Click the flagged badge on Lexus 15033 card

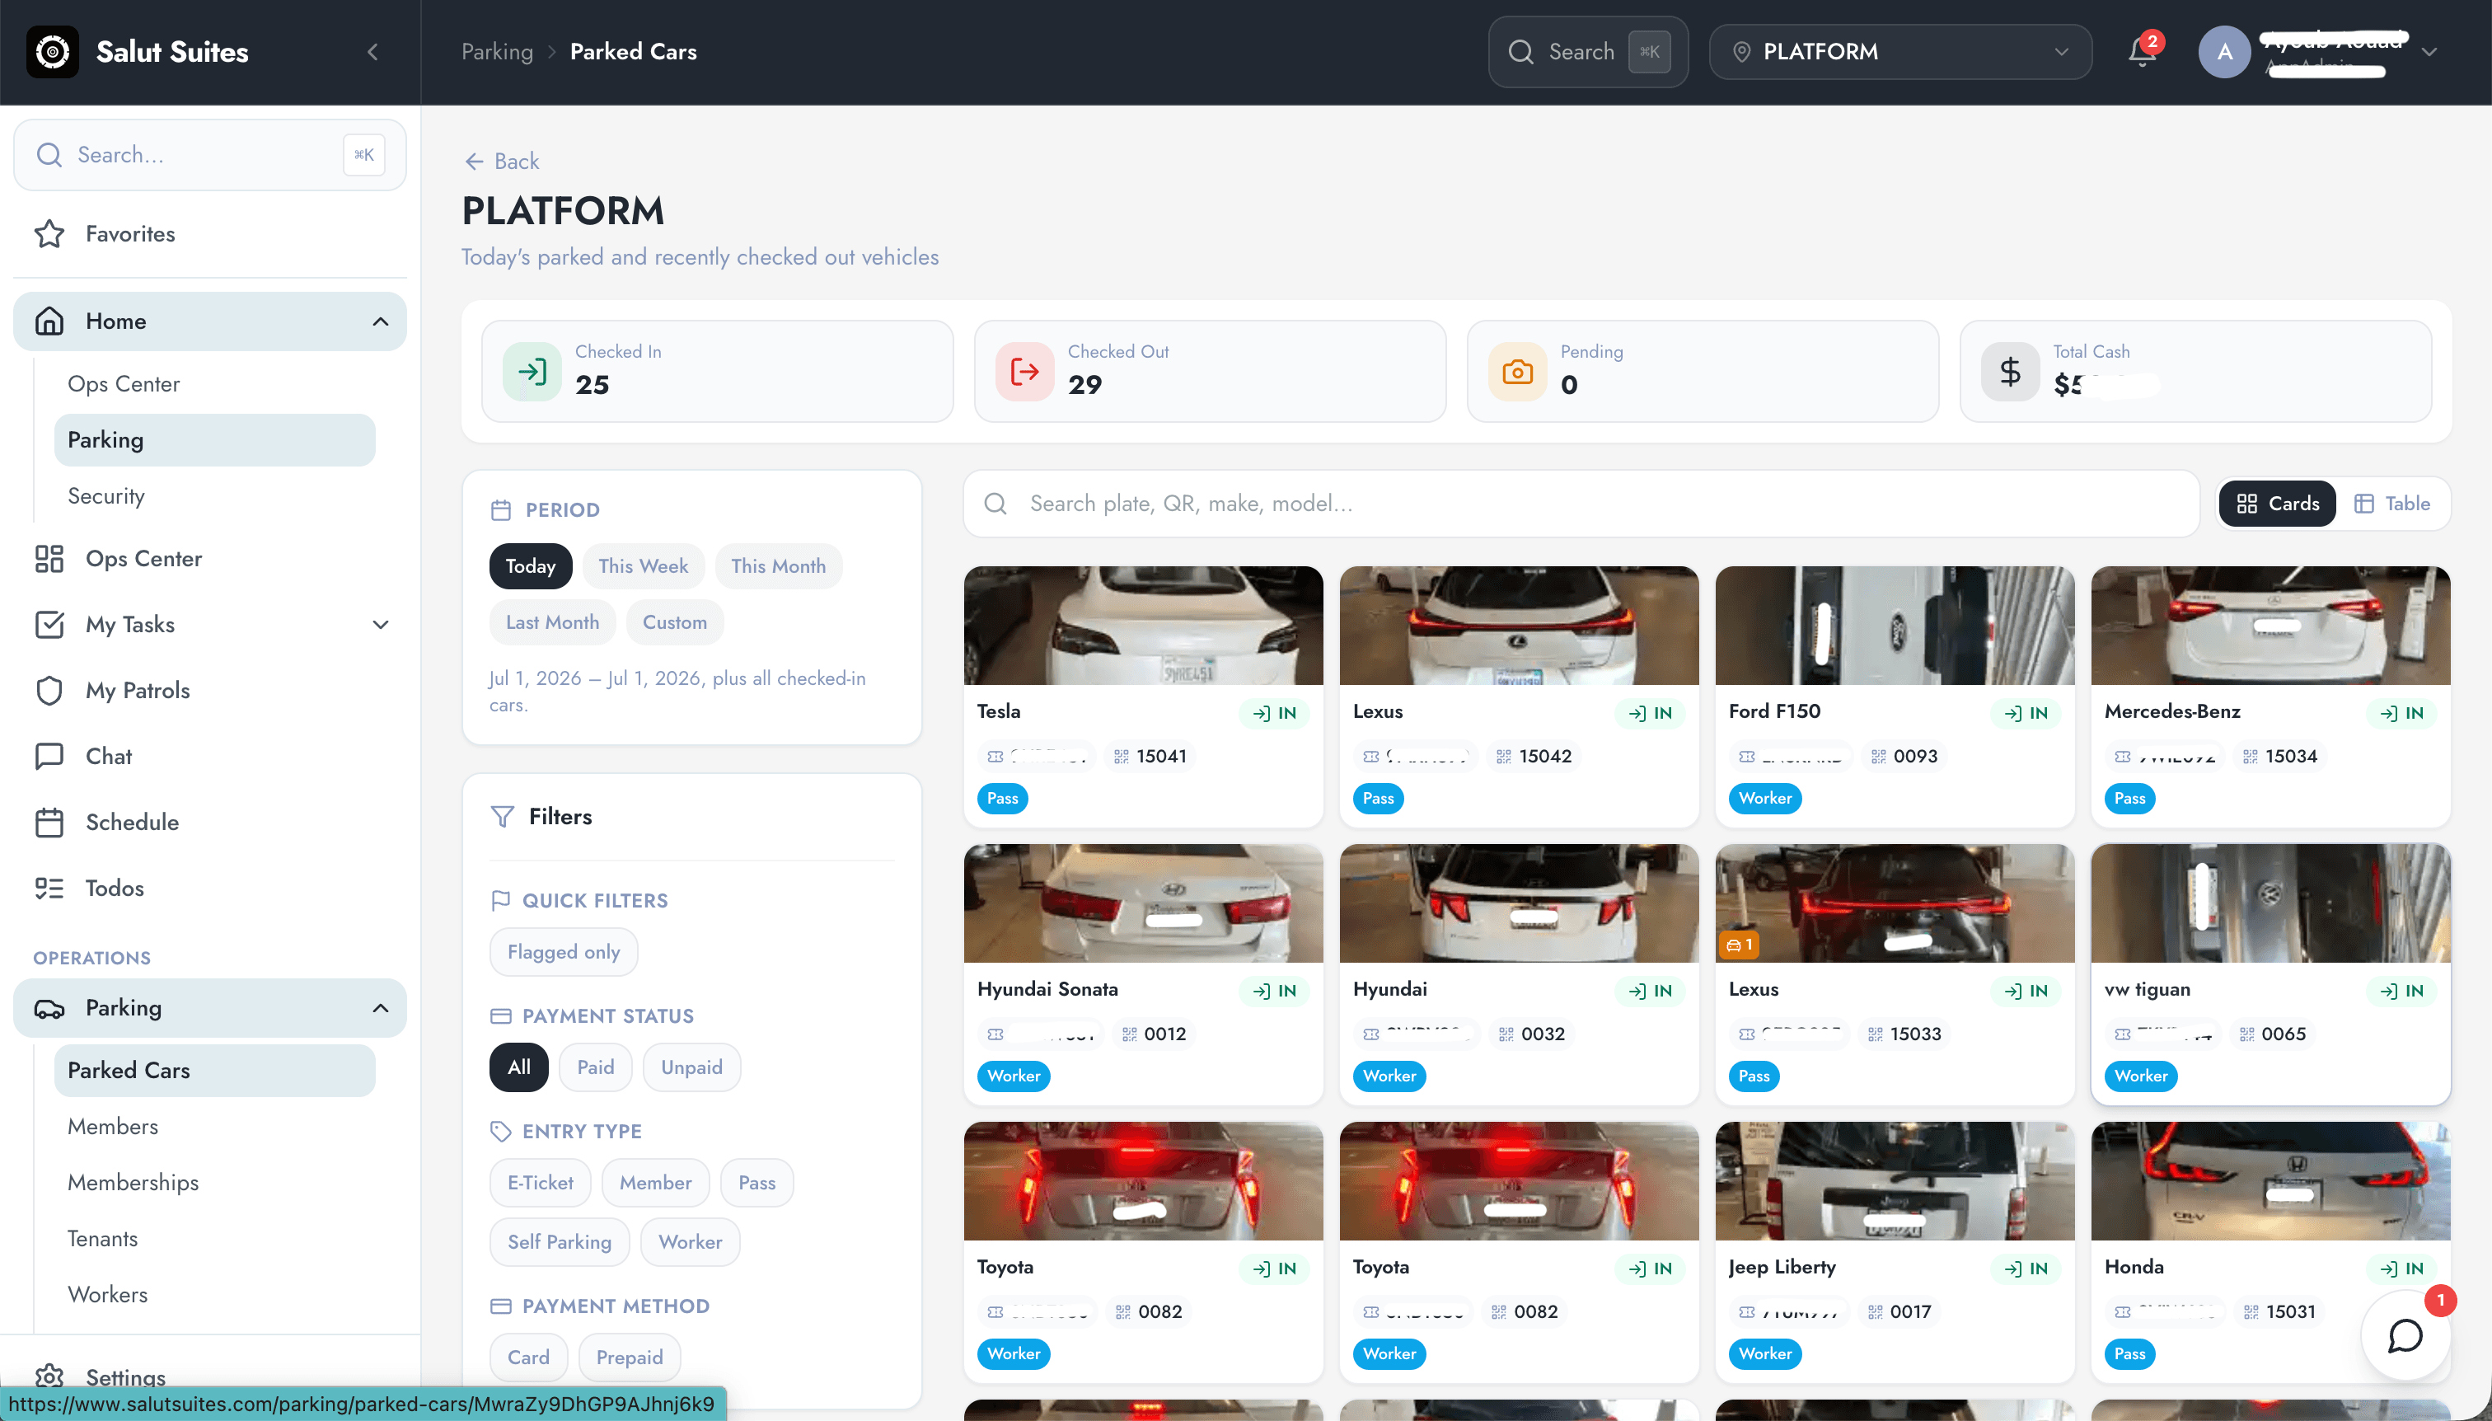(1740, 945)
